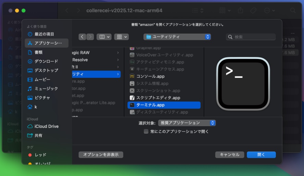Select コンソール.app icon in list

coord(132,76)
